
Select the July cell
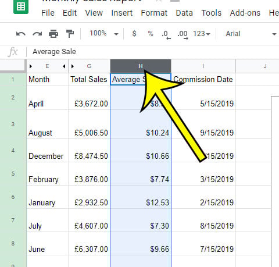47,220
